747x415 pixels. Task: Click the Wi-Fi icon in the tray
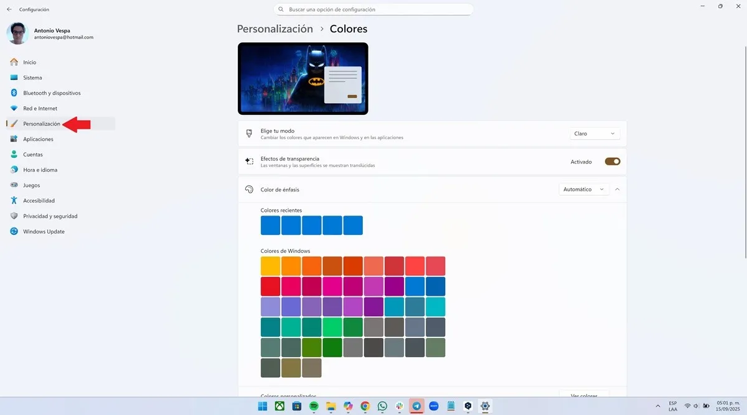coord(688,406)
